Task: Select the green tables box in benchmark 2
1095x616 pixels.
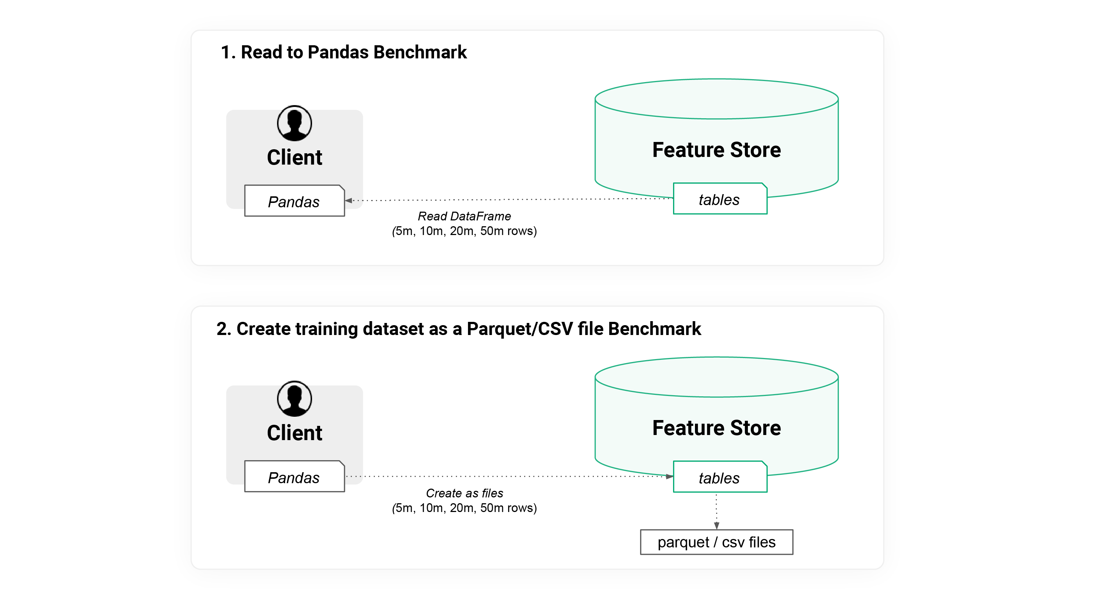Action: (720, 477)
